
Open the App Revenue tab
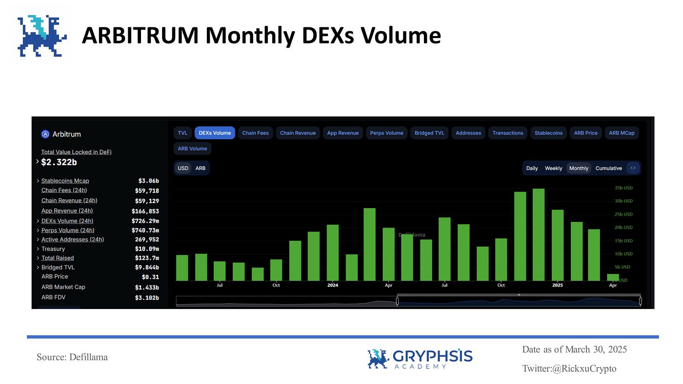tap(343, 133)
